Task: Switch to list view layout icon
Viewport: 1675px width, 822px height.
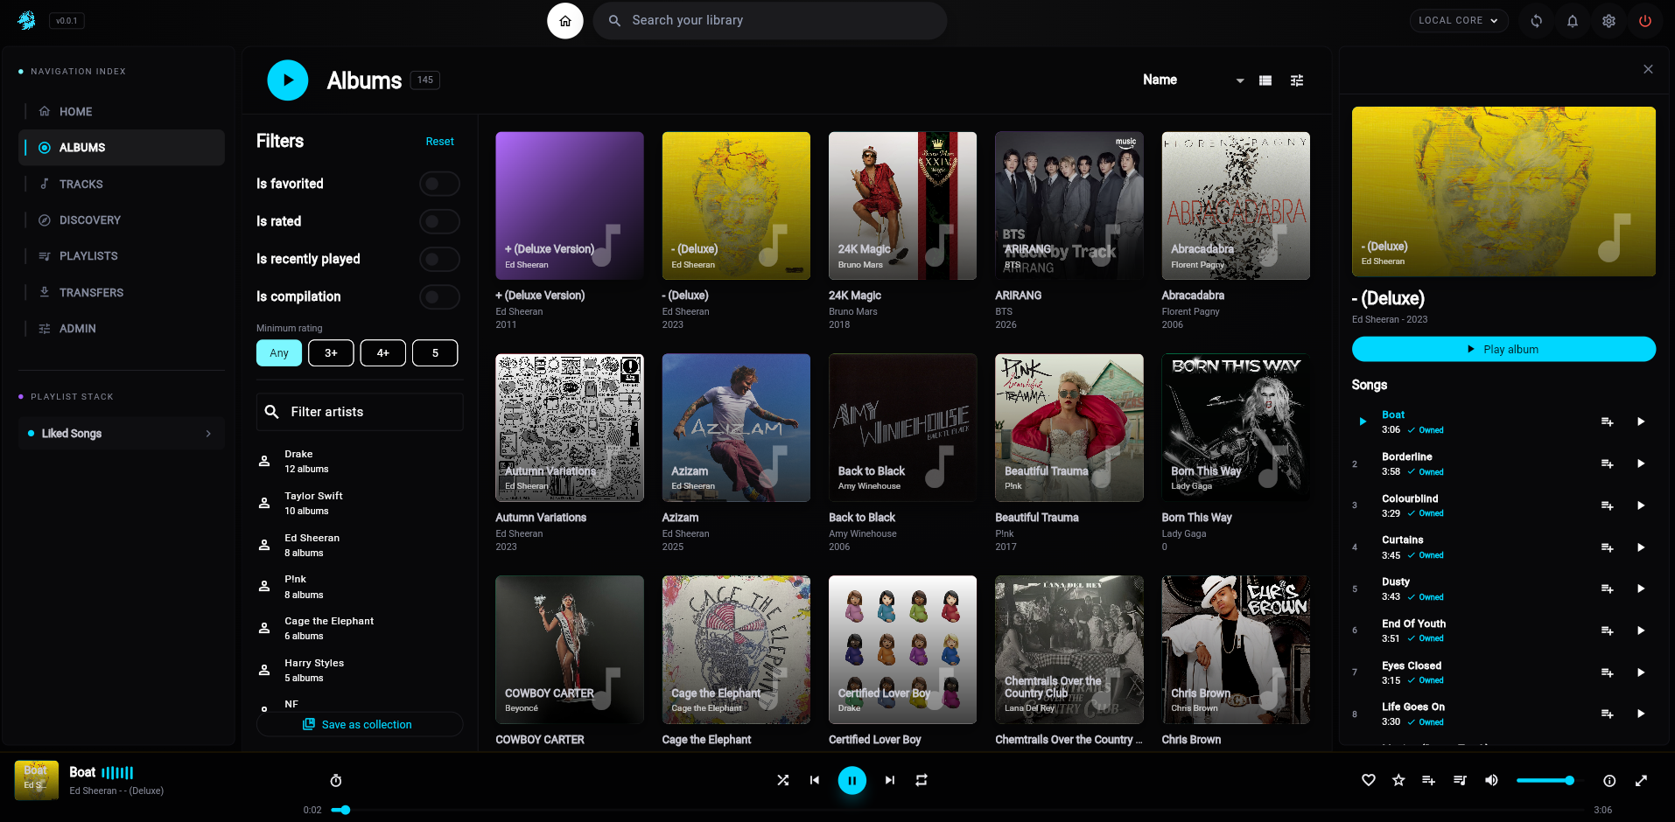Action: (x=1265, y=80)
